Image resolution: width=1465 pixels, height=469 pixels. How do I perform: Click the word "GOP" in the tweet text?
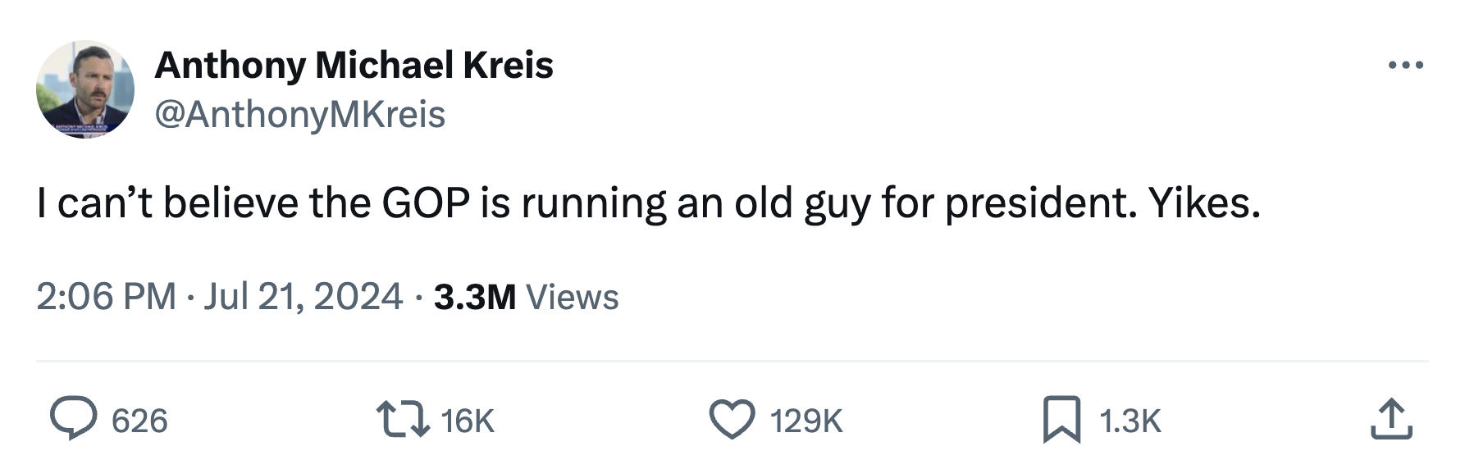point(426,203)
